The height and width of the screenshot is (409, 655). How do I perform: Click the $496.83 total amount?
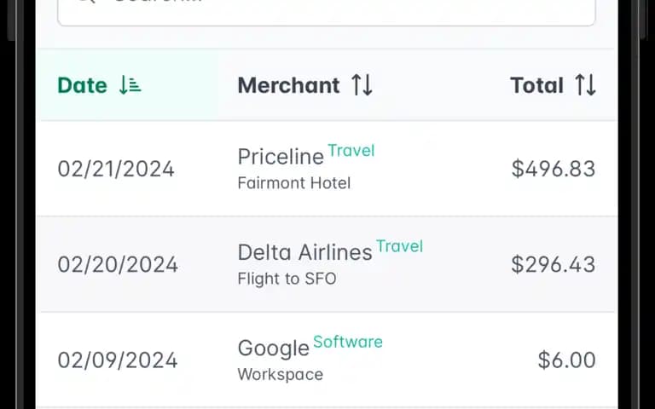point(554,169)
